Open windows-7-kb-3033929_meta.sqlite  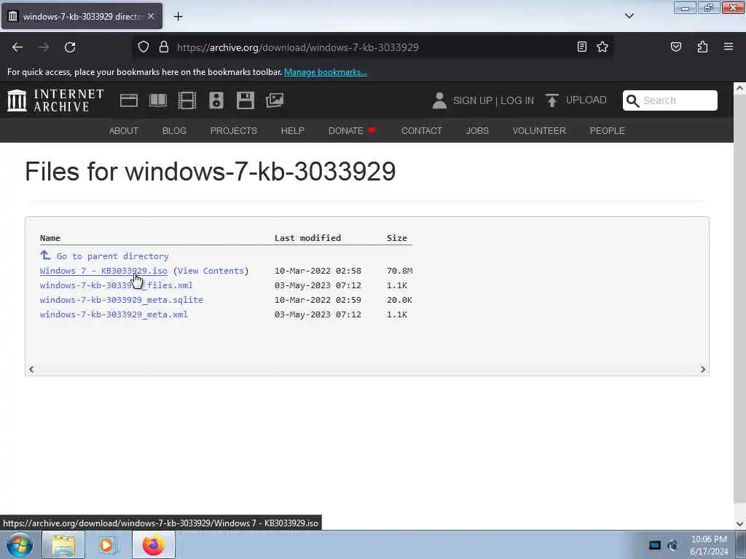pos(122,300)
